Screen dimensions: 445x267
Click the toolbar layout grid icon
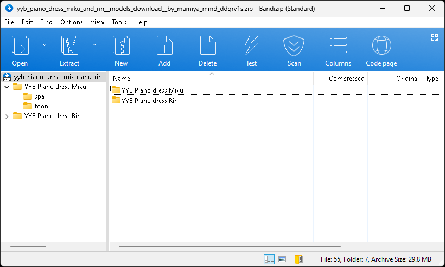pyautogui.click(x=435, y=37)
